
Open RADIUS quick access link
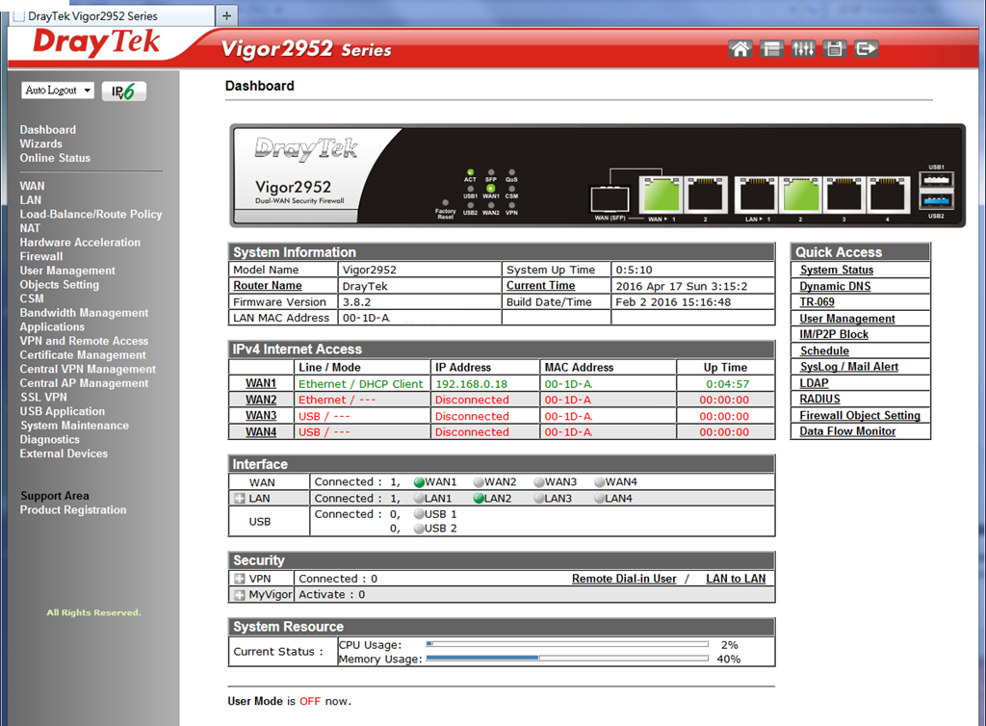click(x=820, y=399)
